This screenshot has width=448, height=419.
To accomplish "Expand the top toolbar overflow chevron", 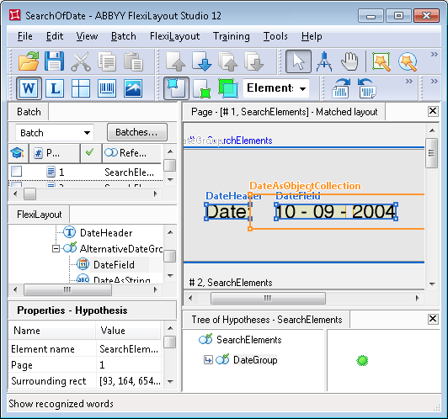I will coord(435,54).
